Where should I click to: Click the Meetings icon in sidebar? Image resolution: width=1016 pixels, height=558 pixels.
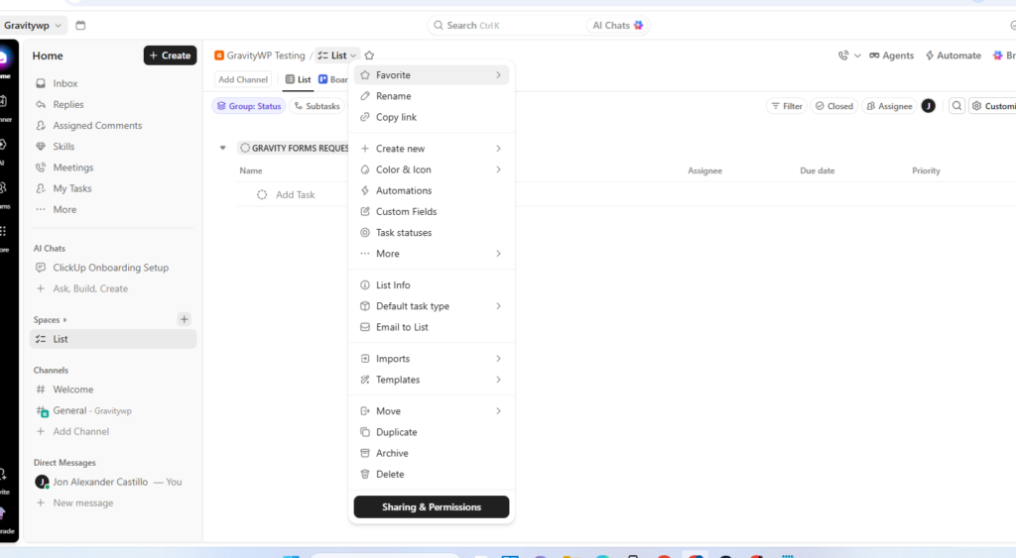tap(41, 167)
